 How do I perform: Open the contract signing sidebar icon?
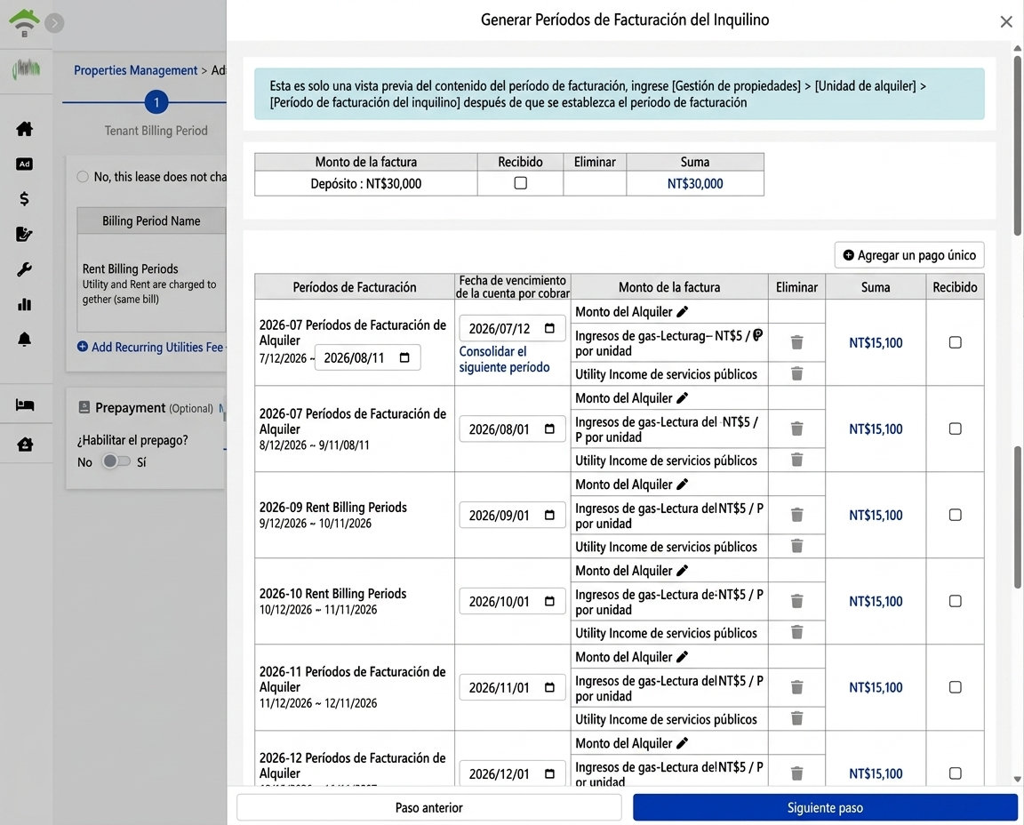(25, 234)
